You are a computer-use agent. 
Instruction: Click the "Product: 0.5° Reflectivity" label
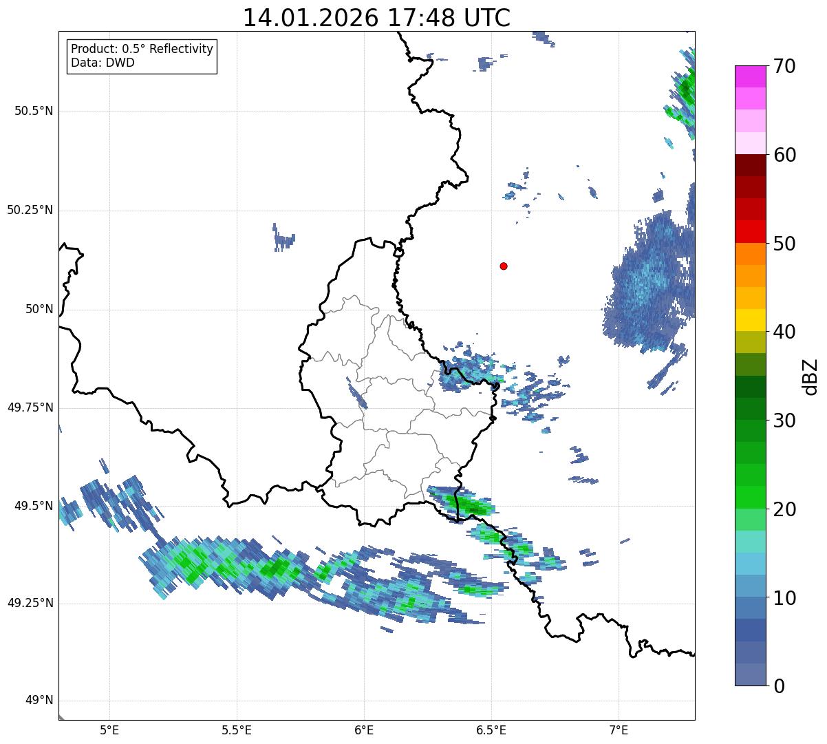[142, 49]
